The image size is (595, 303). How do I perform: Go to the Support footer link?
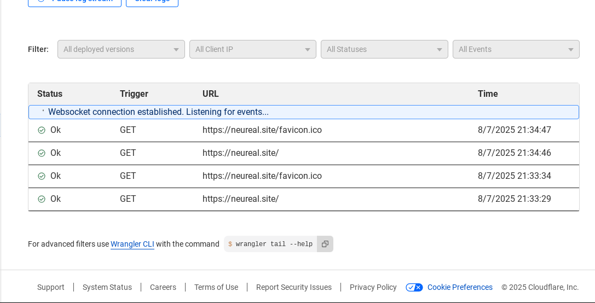51,287
